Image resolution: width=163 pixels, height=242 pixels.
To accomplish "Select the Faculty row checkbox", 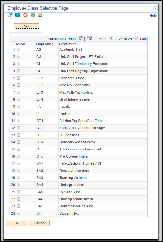I will coord(19,106).
